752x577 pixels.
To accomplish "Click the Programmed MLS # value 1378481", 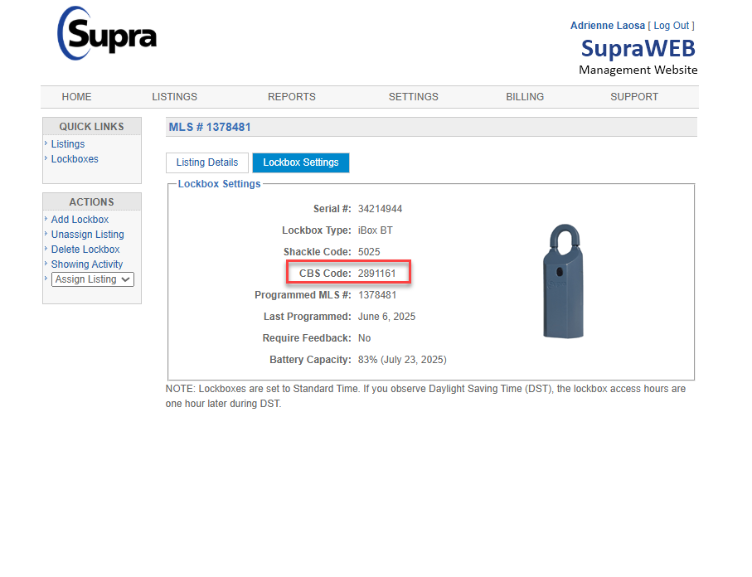I will click(x=377, y=295).
